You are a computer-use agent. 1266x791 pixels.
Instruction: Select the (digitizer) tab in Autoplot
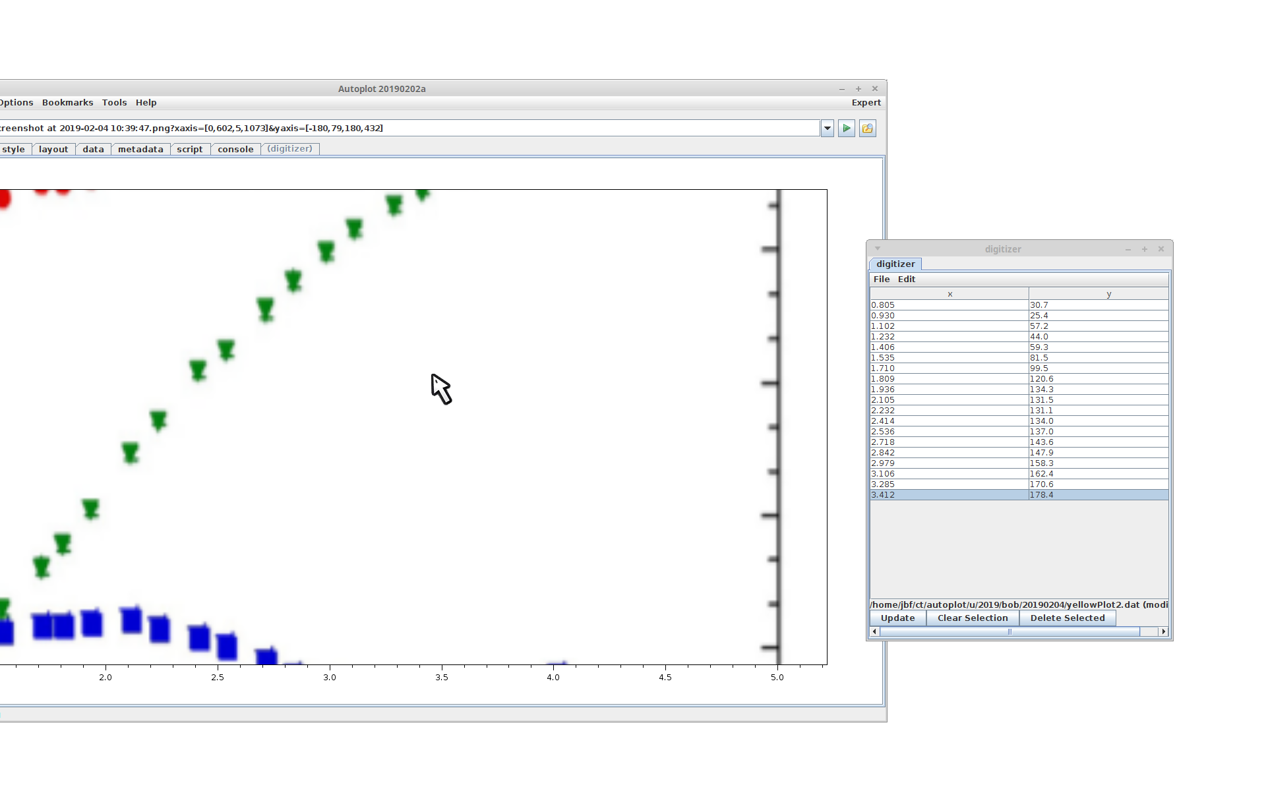point(290,149)
